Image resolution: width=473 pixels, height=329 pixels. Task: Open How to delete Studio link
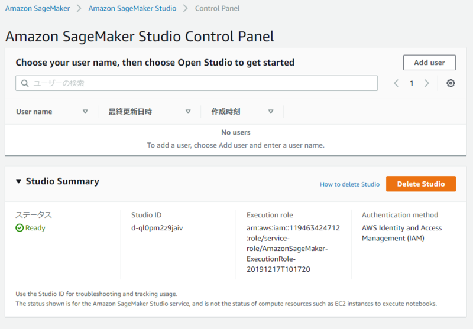[x=349, y=184]
